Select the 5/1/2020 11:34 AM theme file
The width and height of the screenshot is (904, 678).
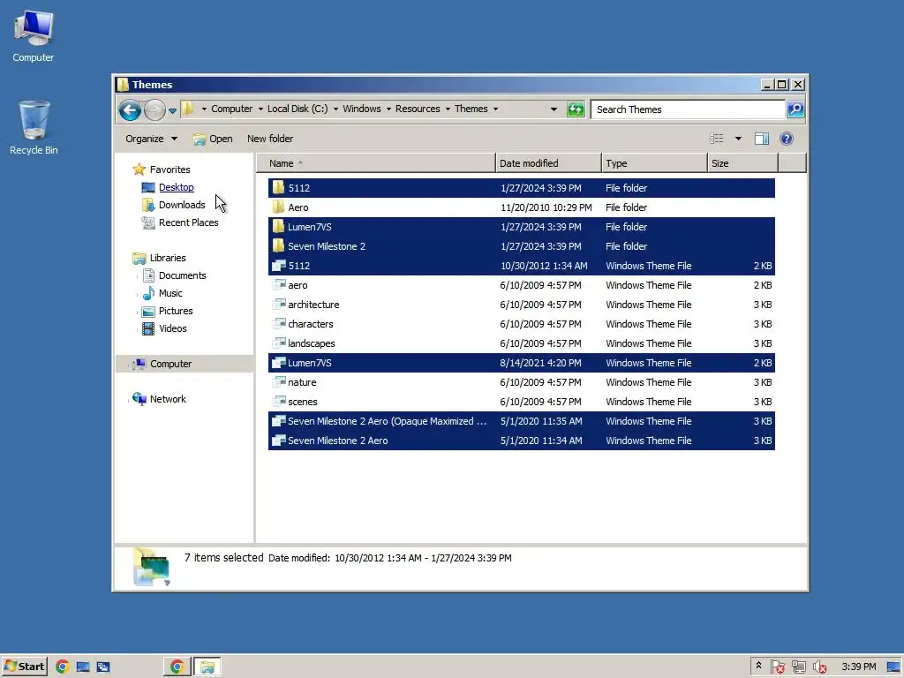tap(521, 441)
